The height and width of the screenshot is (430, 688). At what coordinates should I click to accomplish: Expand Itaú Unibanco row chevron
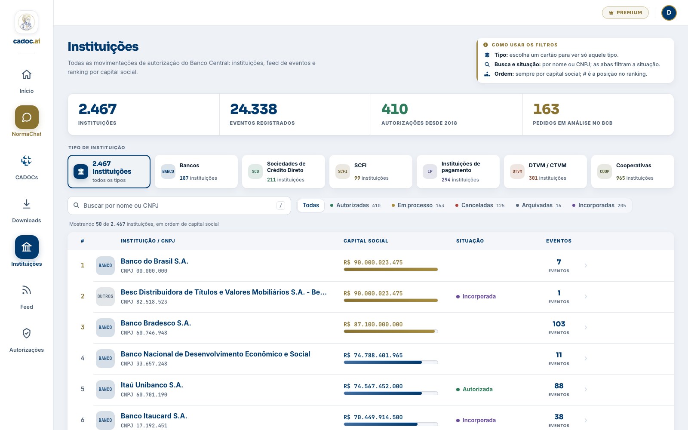pos(586,390)
